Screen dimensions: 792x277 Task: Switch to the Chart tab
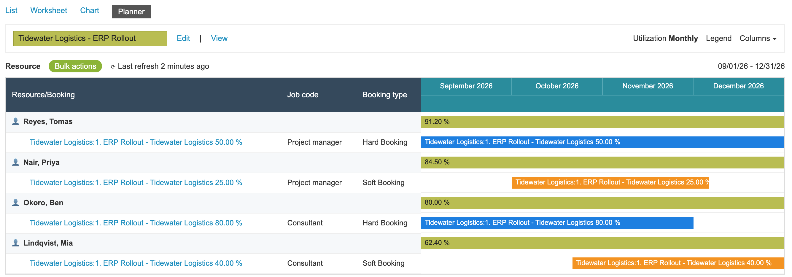click(90, 10)
